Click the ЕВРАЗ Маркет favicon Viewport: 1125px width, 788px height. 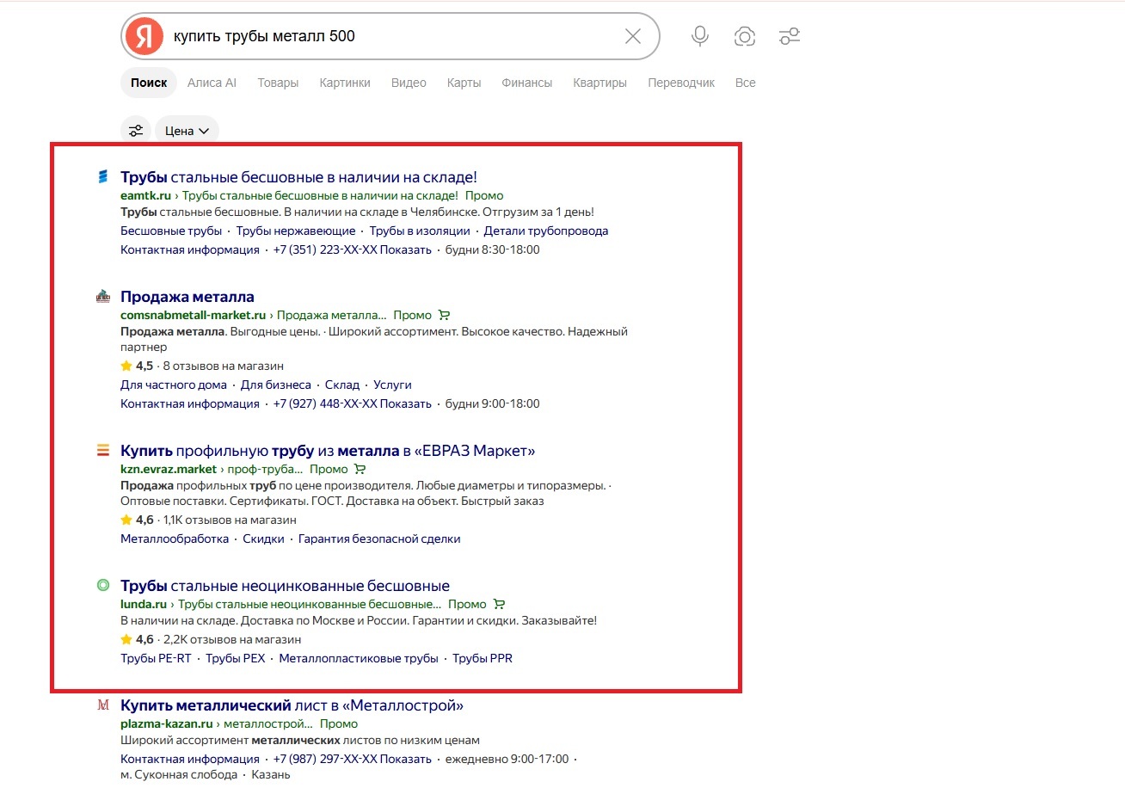point(103,450)
